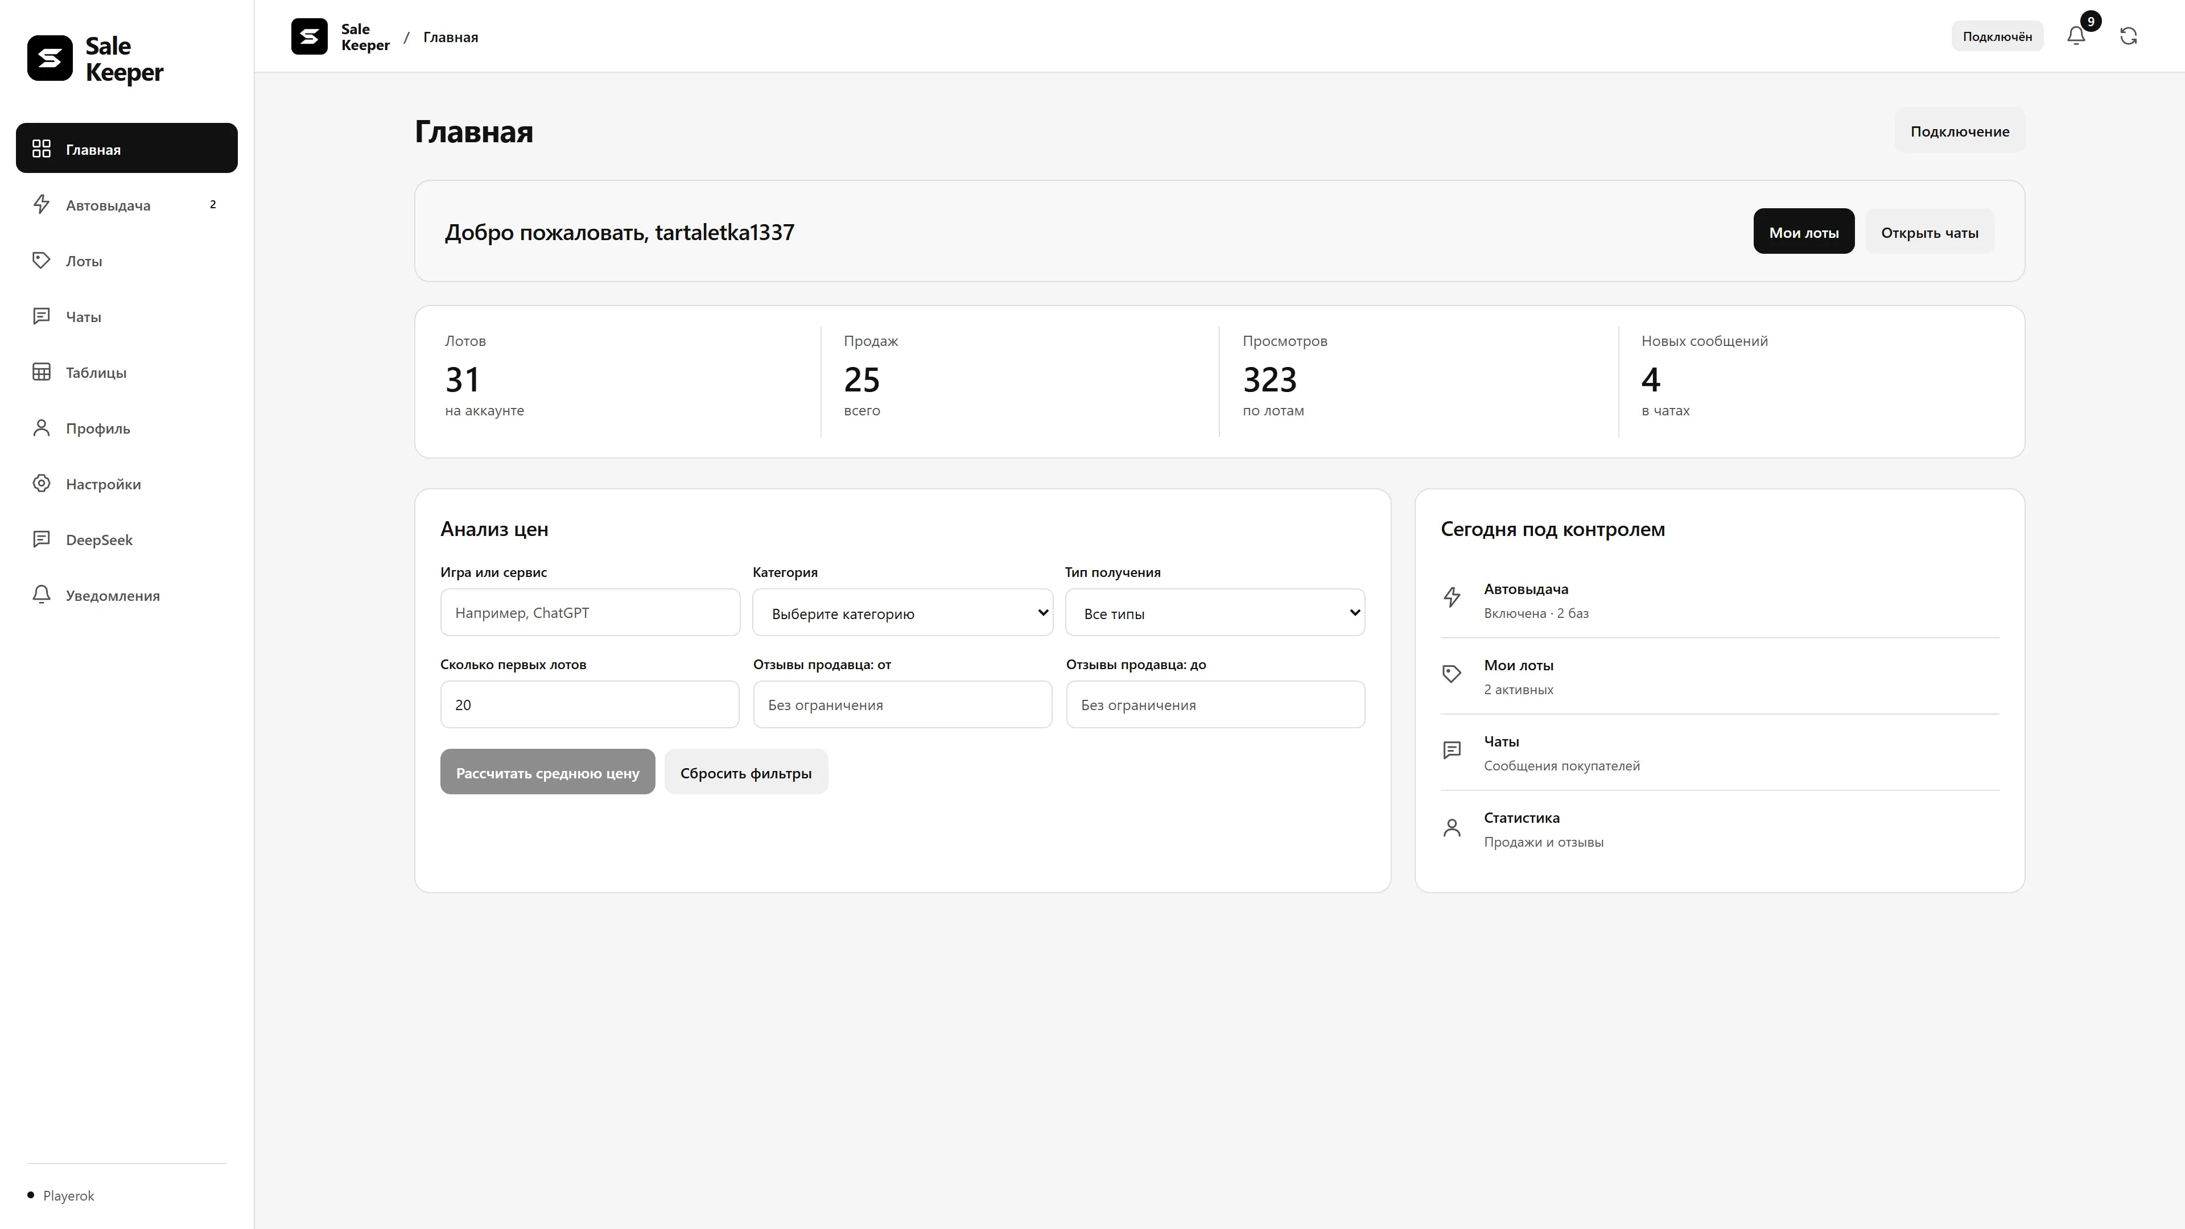
Task: Focus the Отзывы продавца: до field
Action: click(1215, 704)
